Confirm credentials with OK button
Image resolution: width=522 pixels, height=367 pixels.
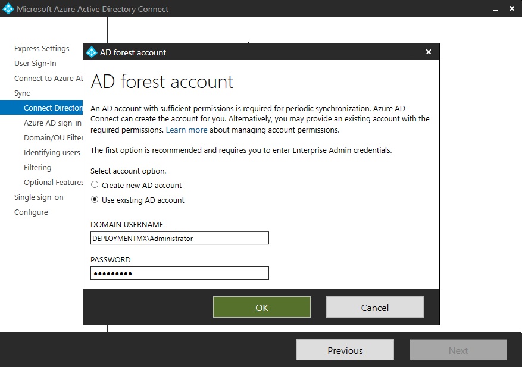pyautogui.click(x=262, y=308)
